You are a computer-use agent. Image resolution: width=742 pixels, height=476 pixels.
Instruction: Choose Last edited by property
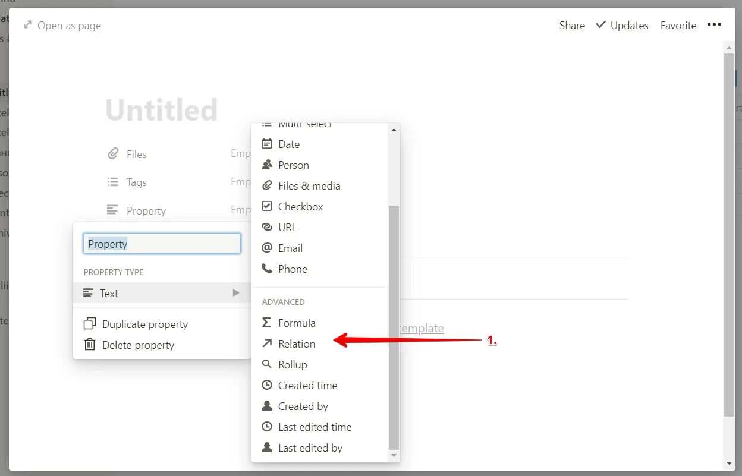320,447
